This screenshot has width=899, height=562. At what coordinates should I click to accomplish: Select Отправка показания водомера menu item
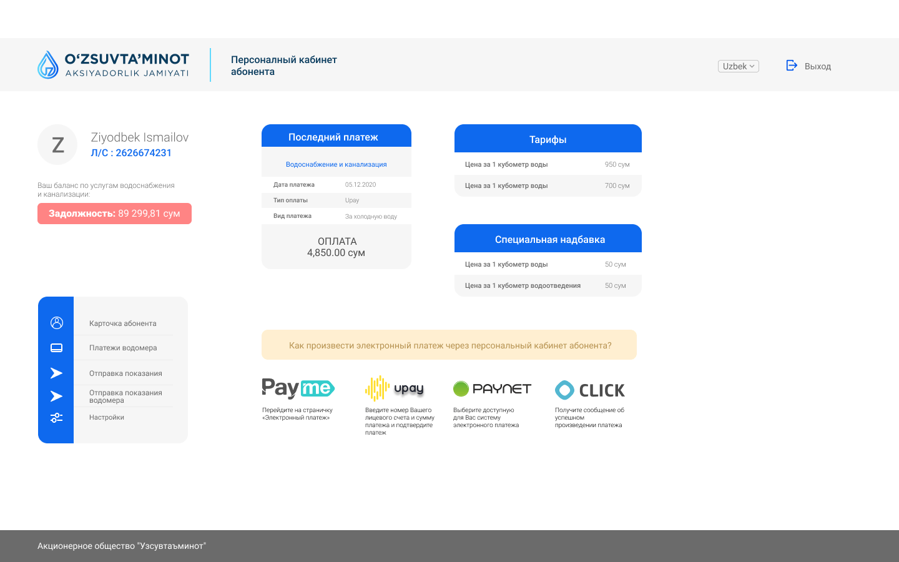(x=125, y=397)
